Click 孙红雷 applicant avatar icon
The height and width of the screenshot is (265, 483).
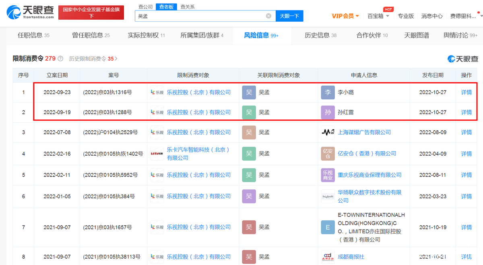(x=328, y=113)
